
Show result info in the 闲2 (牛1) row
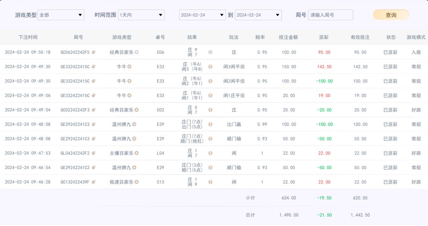(210, 81)
